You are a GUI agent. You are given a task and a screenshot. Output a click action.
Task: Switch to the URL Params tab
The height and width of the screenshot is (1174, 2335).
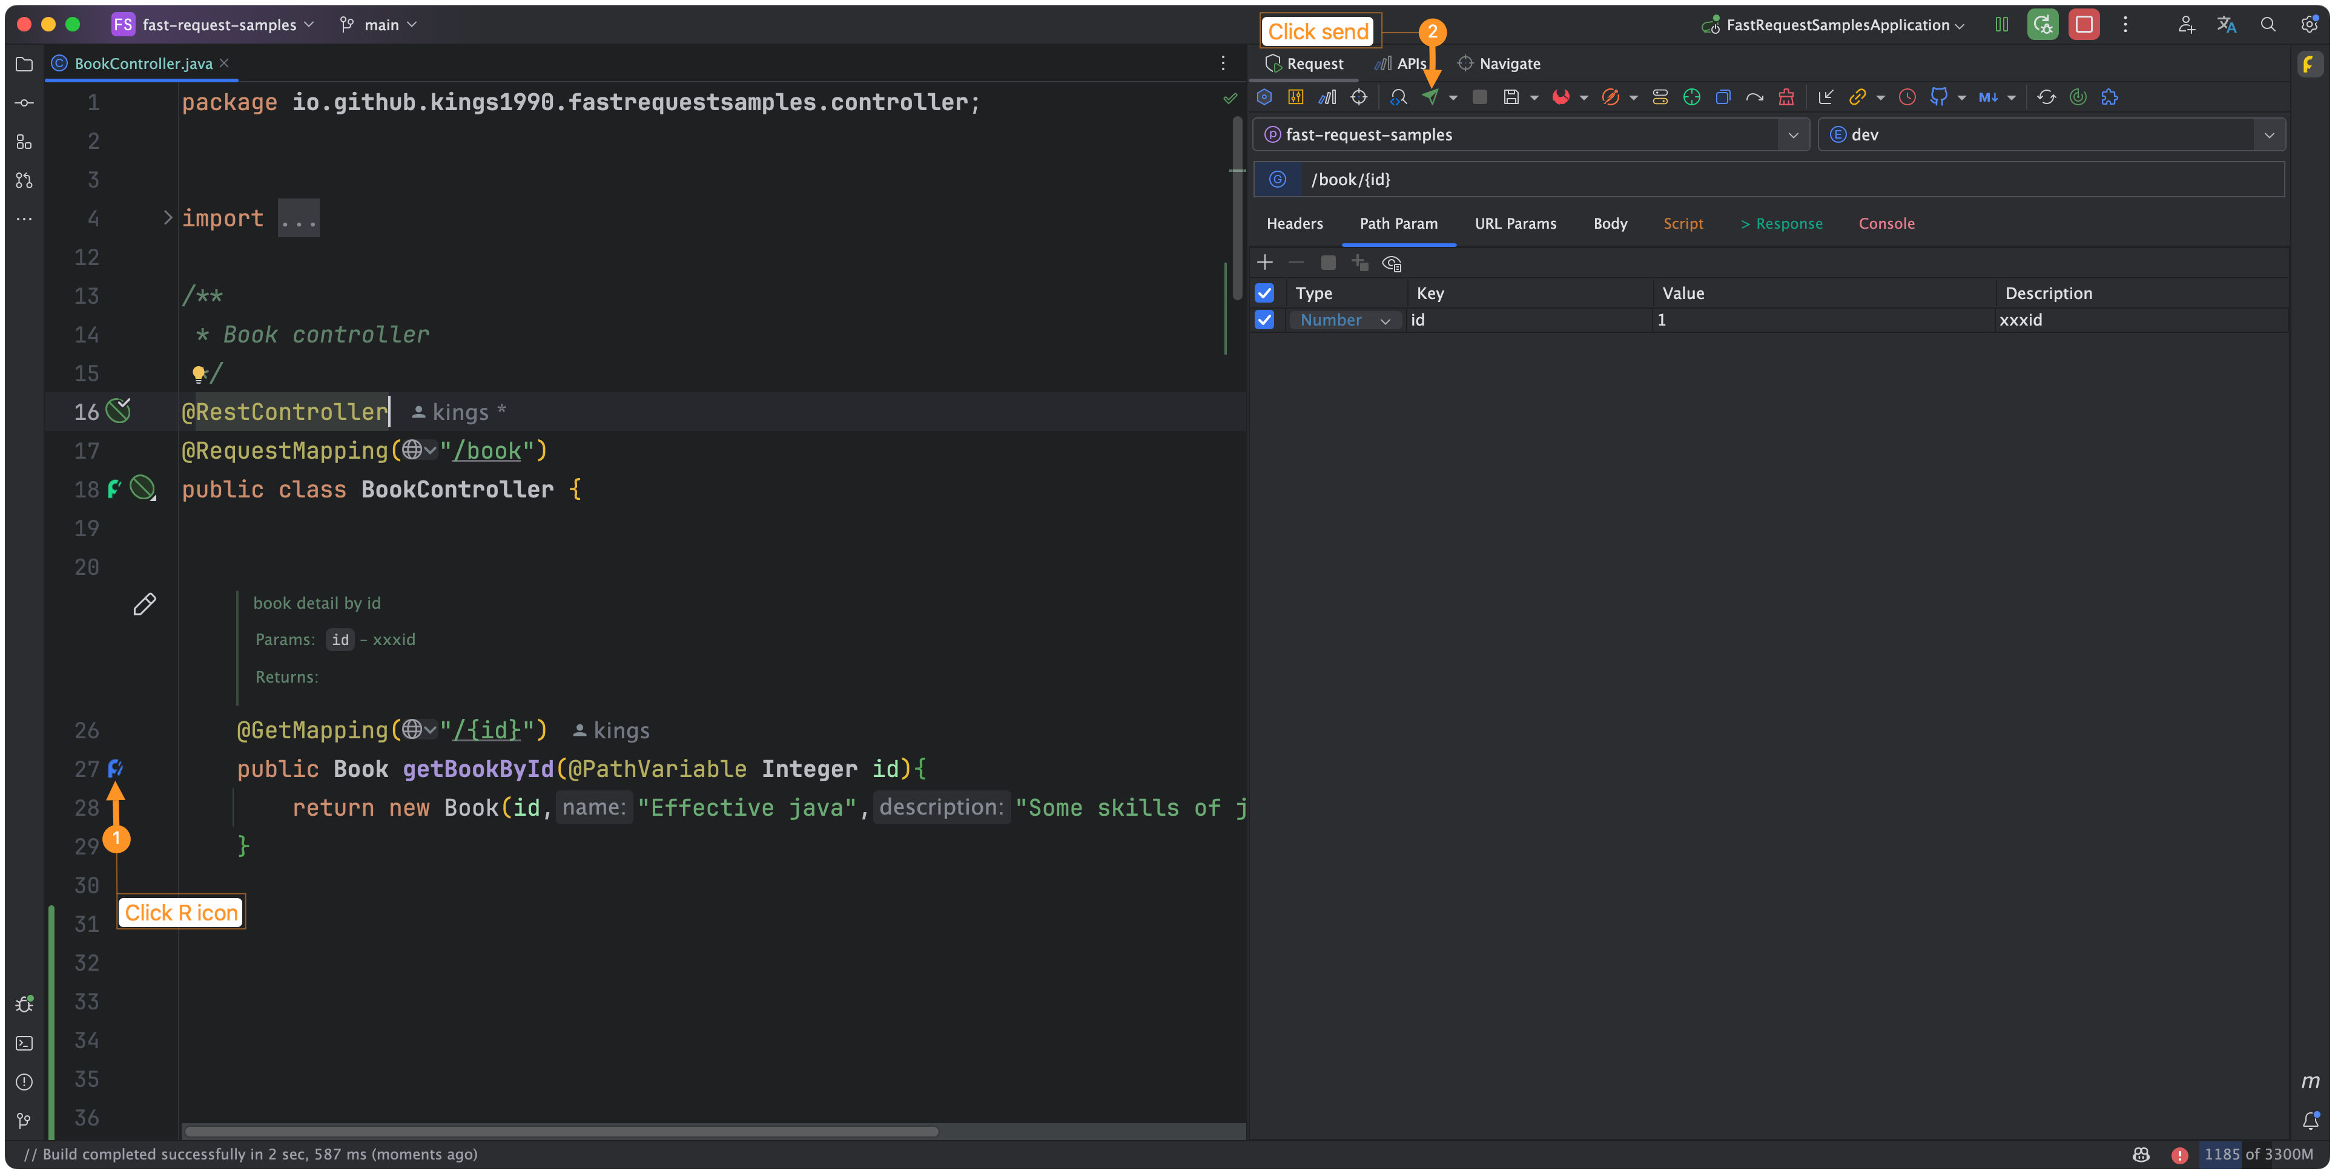click(1514, 224)
